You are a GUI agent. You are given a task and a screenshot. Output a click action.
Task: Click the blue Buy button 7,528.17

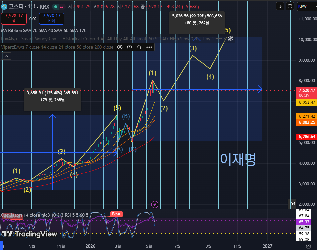[52, 18]
